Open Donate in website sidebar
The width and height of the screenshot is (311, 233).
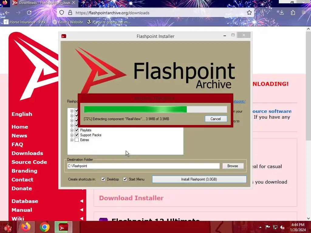pos(22,188)
